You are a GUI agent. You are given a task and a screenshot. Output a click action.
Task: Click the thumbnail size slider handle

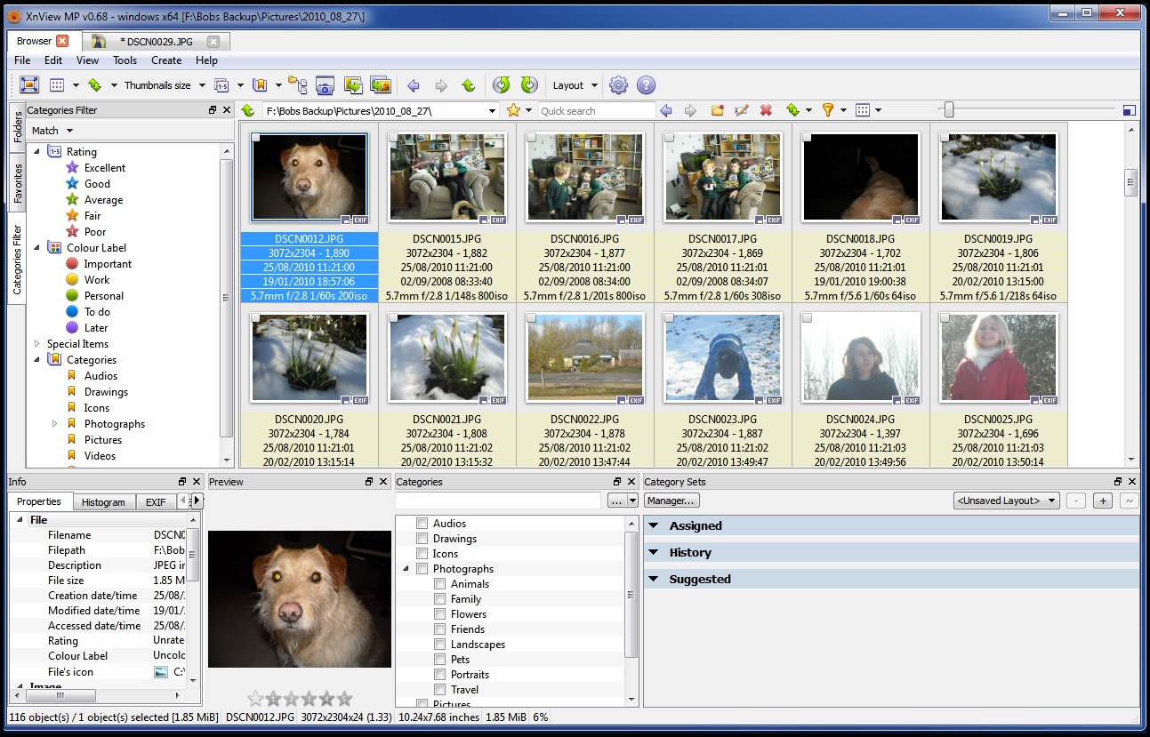pos(949,110)
